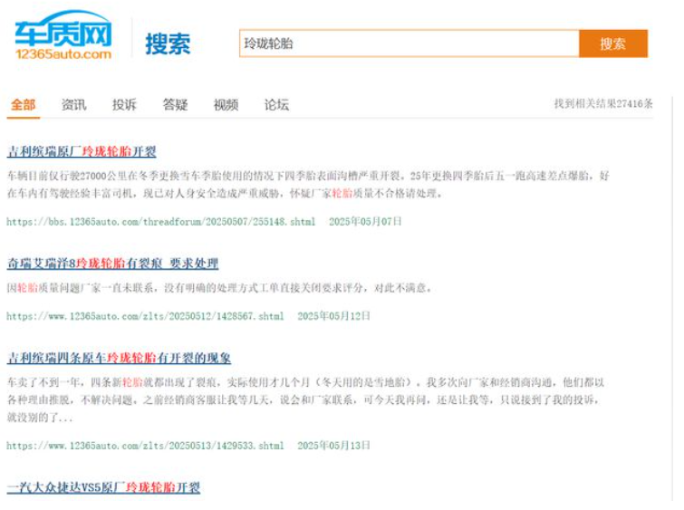Click the result count text 找到相关结果27416条
This screenshot has width=684, height=510.
pos(603,104)
